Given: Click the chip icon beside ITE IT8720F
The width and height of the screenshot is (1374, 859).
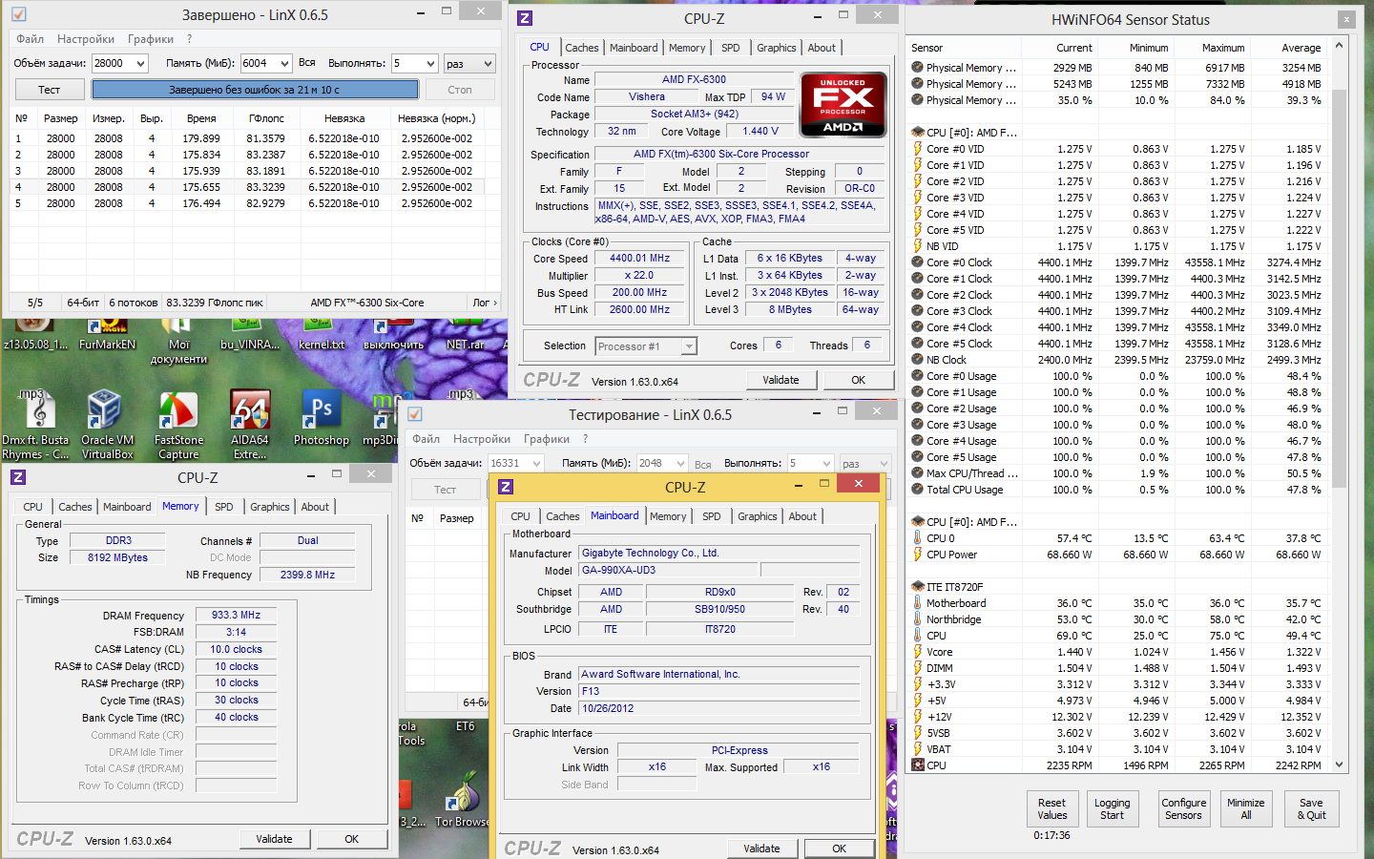Looking at the screenshot, I should click(918, 587).
